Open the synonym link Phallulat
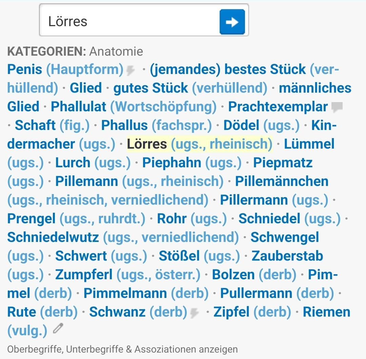Viewport: 366px width, 359px height. pyautogui.click(x=78, y=107)
